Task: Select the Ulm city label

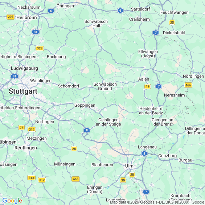Action: pyautogui.click(x=129, y=166)
